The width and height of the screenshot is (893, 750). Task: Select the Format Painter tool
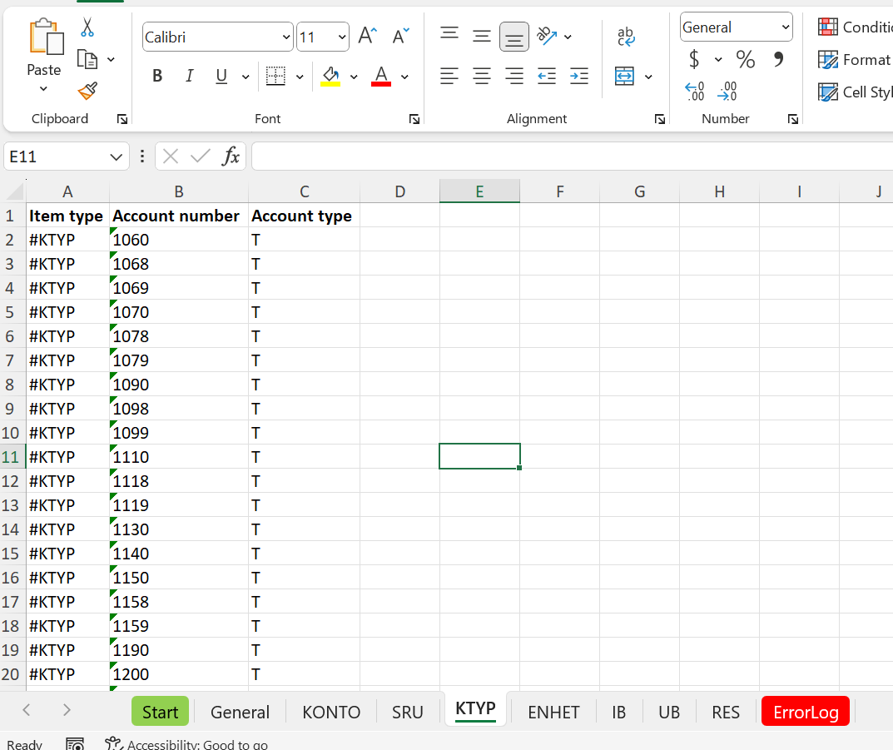click(87, 92)
